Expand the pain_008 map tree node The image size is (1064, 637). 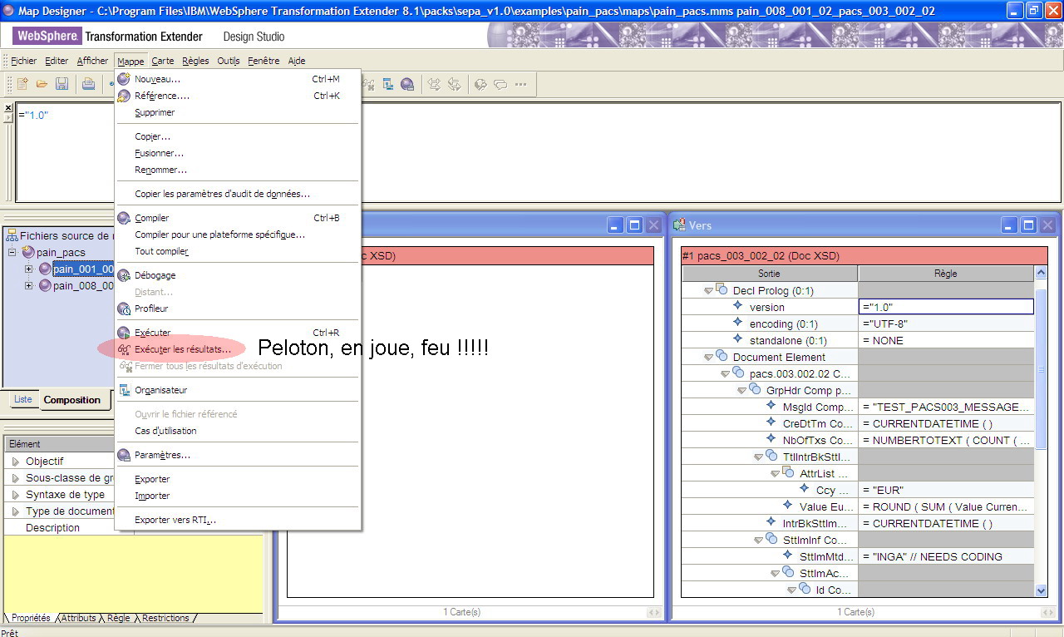click(x=29, y=285)
